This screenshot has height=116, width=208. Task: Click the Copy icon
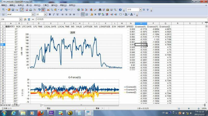click(52, 10)
